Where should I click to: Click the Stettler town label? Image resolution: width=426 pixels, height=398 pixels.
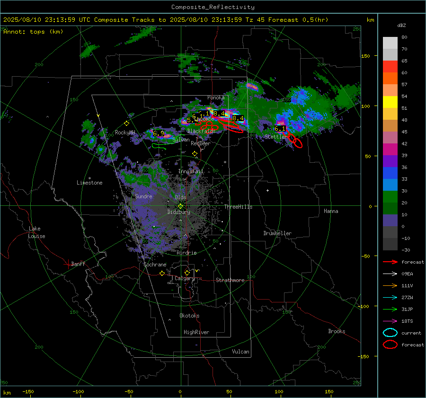(275, 137)
